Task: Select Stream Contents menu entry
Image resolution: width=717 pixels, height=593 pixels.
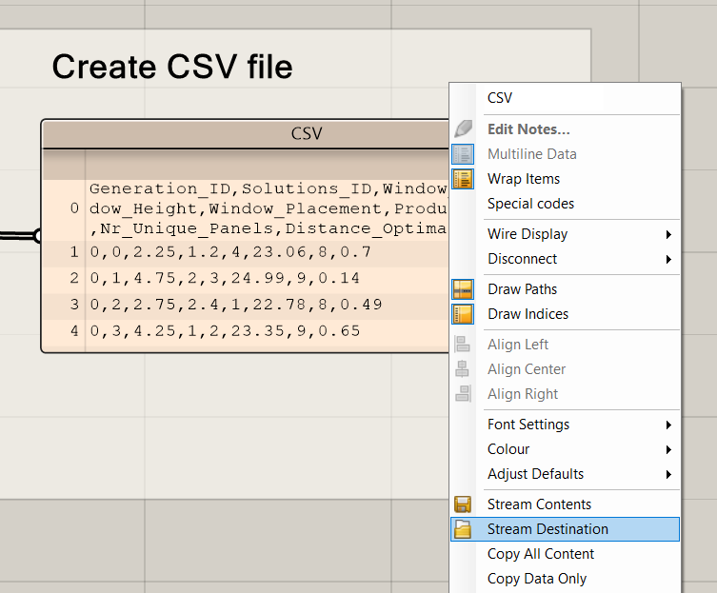Action: pos(566,504)
